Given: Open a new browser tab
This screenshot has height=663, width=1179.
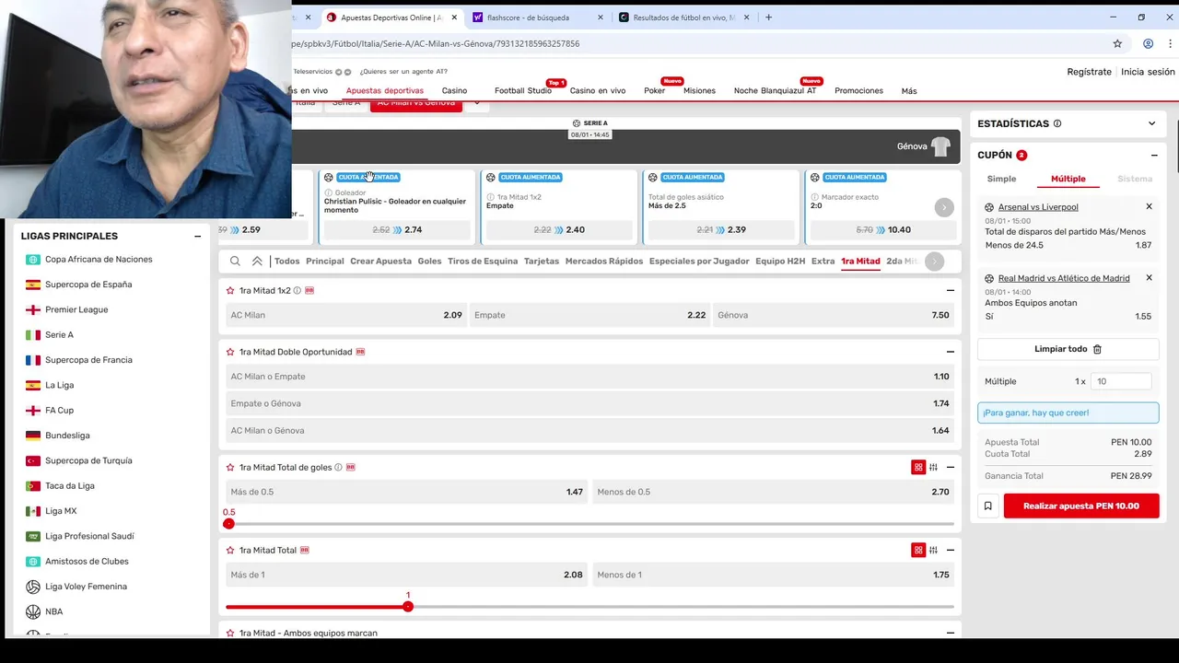Looking at the screenshot, I should click(768, 17).
